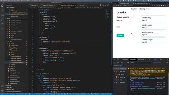The height and width of the screenshot is (95, 169).
Task: Open tailwind.config.js in the explorer
Action: tap(15, 81)
